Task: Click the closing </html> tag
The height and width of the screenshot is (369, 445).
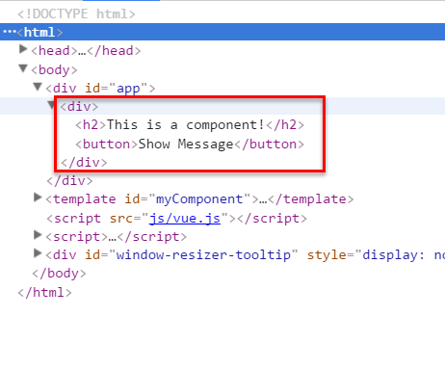Action: (44, 293)
